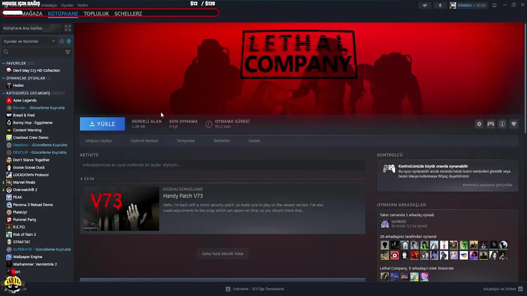Viewport: 527px width, 296px height.
Task: Click Kontrolcü ayarlarını görüntüle link
Action: (487, 185)
